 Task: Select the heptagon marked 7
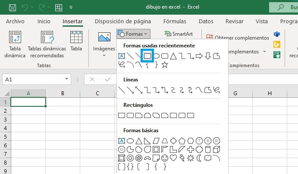tap(199, 141)
